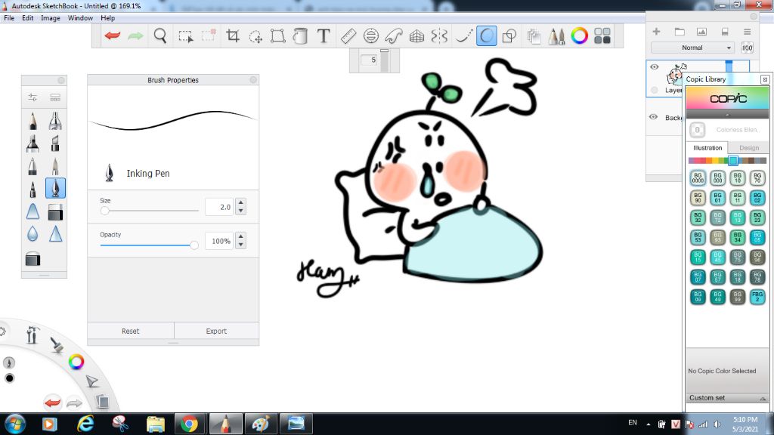Viewport: 774px width, 435px height.
Task: Toggle the Layer Editor panel icon
Action: coord(534,36)
